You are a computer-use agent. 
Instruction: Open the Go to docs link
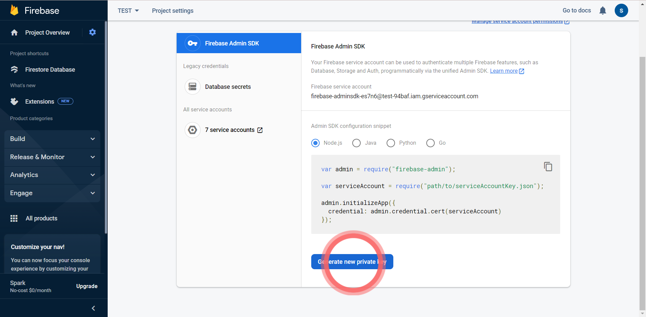coord(577,10)
